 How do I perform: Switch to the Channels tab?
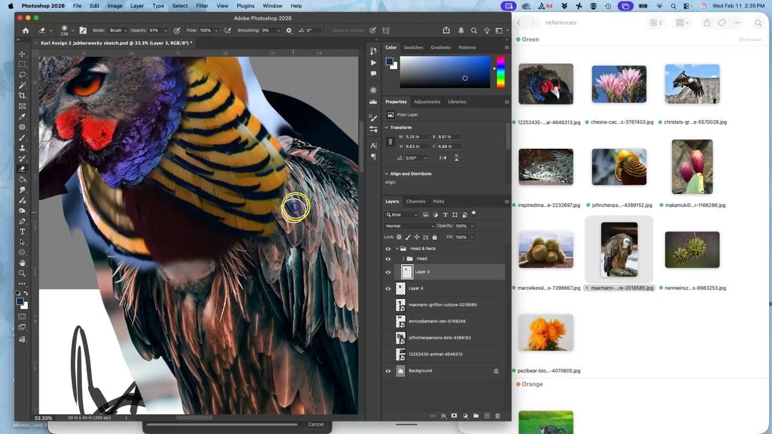pos(416,201)
